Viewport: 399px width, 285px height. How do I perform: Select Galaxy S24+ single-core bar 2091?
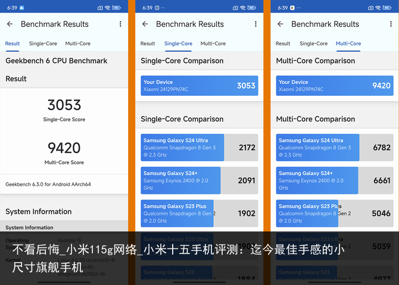[199, 180]
